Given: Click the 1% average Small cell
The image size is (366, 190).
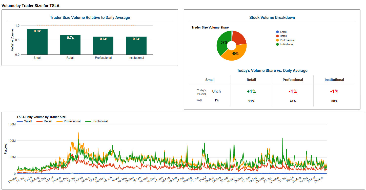Looking at the screenshot, I should click(x=216, y=100).
